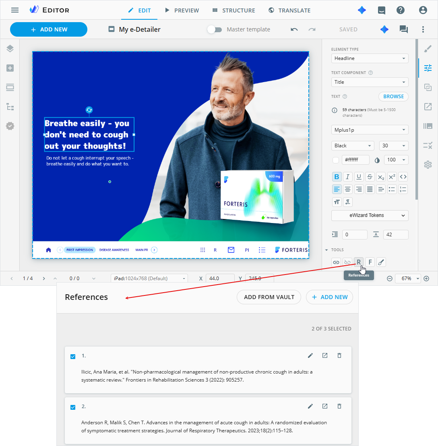Open the iPad 1024x768 device dropdown
This screenshot has width=438, height=446.
tap(149, 279)
